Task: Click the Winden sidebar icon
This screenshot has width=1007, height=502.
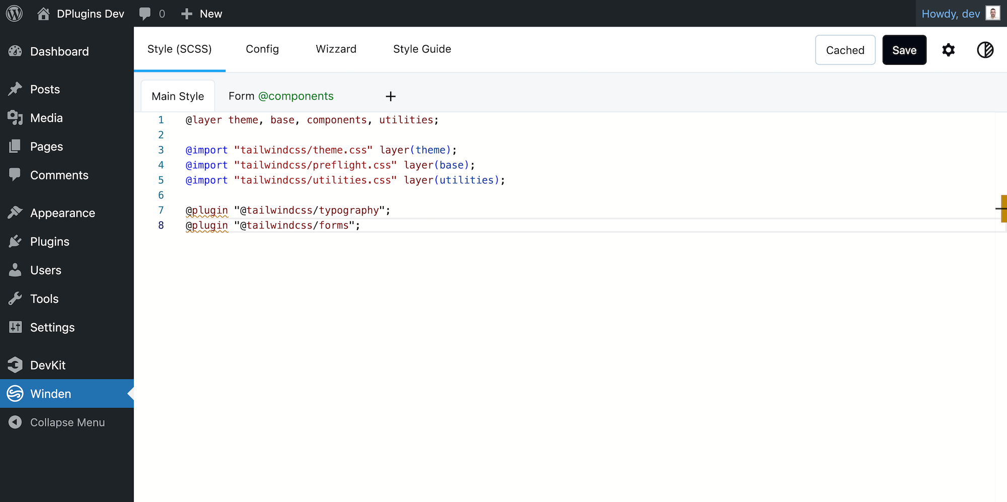Action: 15,393
